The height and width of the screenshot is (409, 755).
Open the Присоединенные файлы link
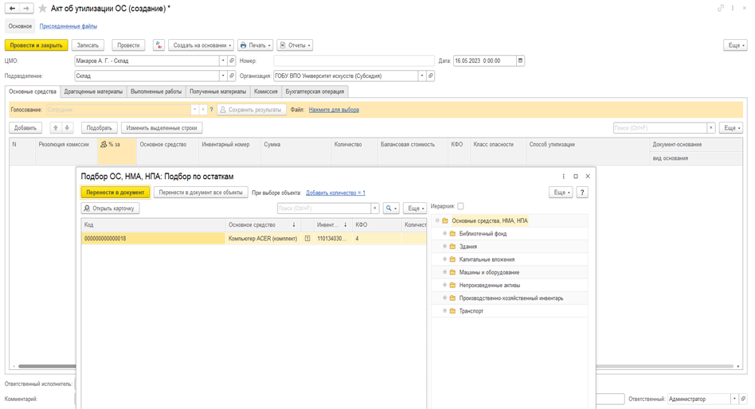coord(68,26)
